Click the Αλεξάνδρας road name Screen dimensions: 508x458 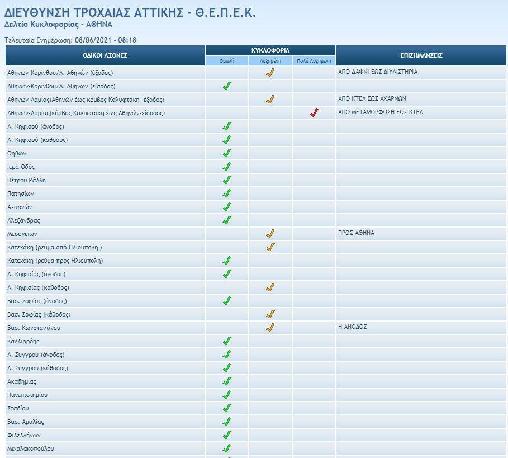click(x=23, y=220)
